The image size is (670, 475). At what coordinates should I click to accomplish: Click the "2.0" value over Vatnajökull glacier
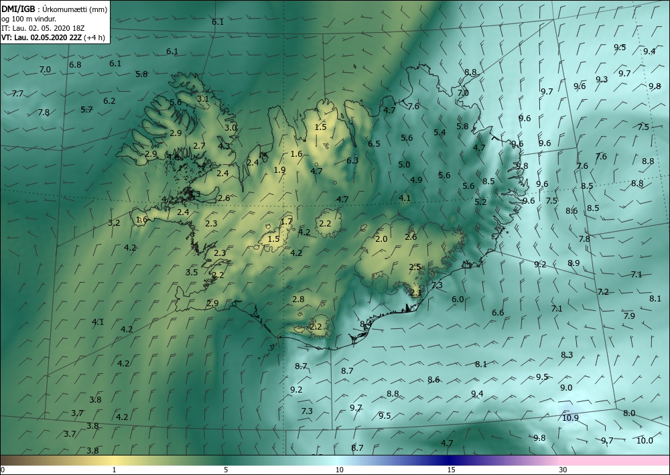pyautogui.click(x=381, y=239)
